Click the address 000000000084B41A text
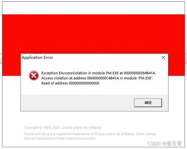The width and height of the screenshot is (187, 149). coord(140,73)
